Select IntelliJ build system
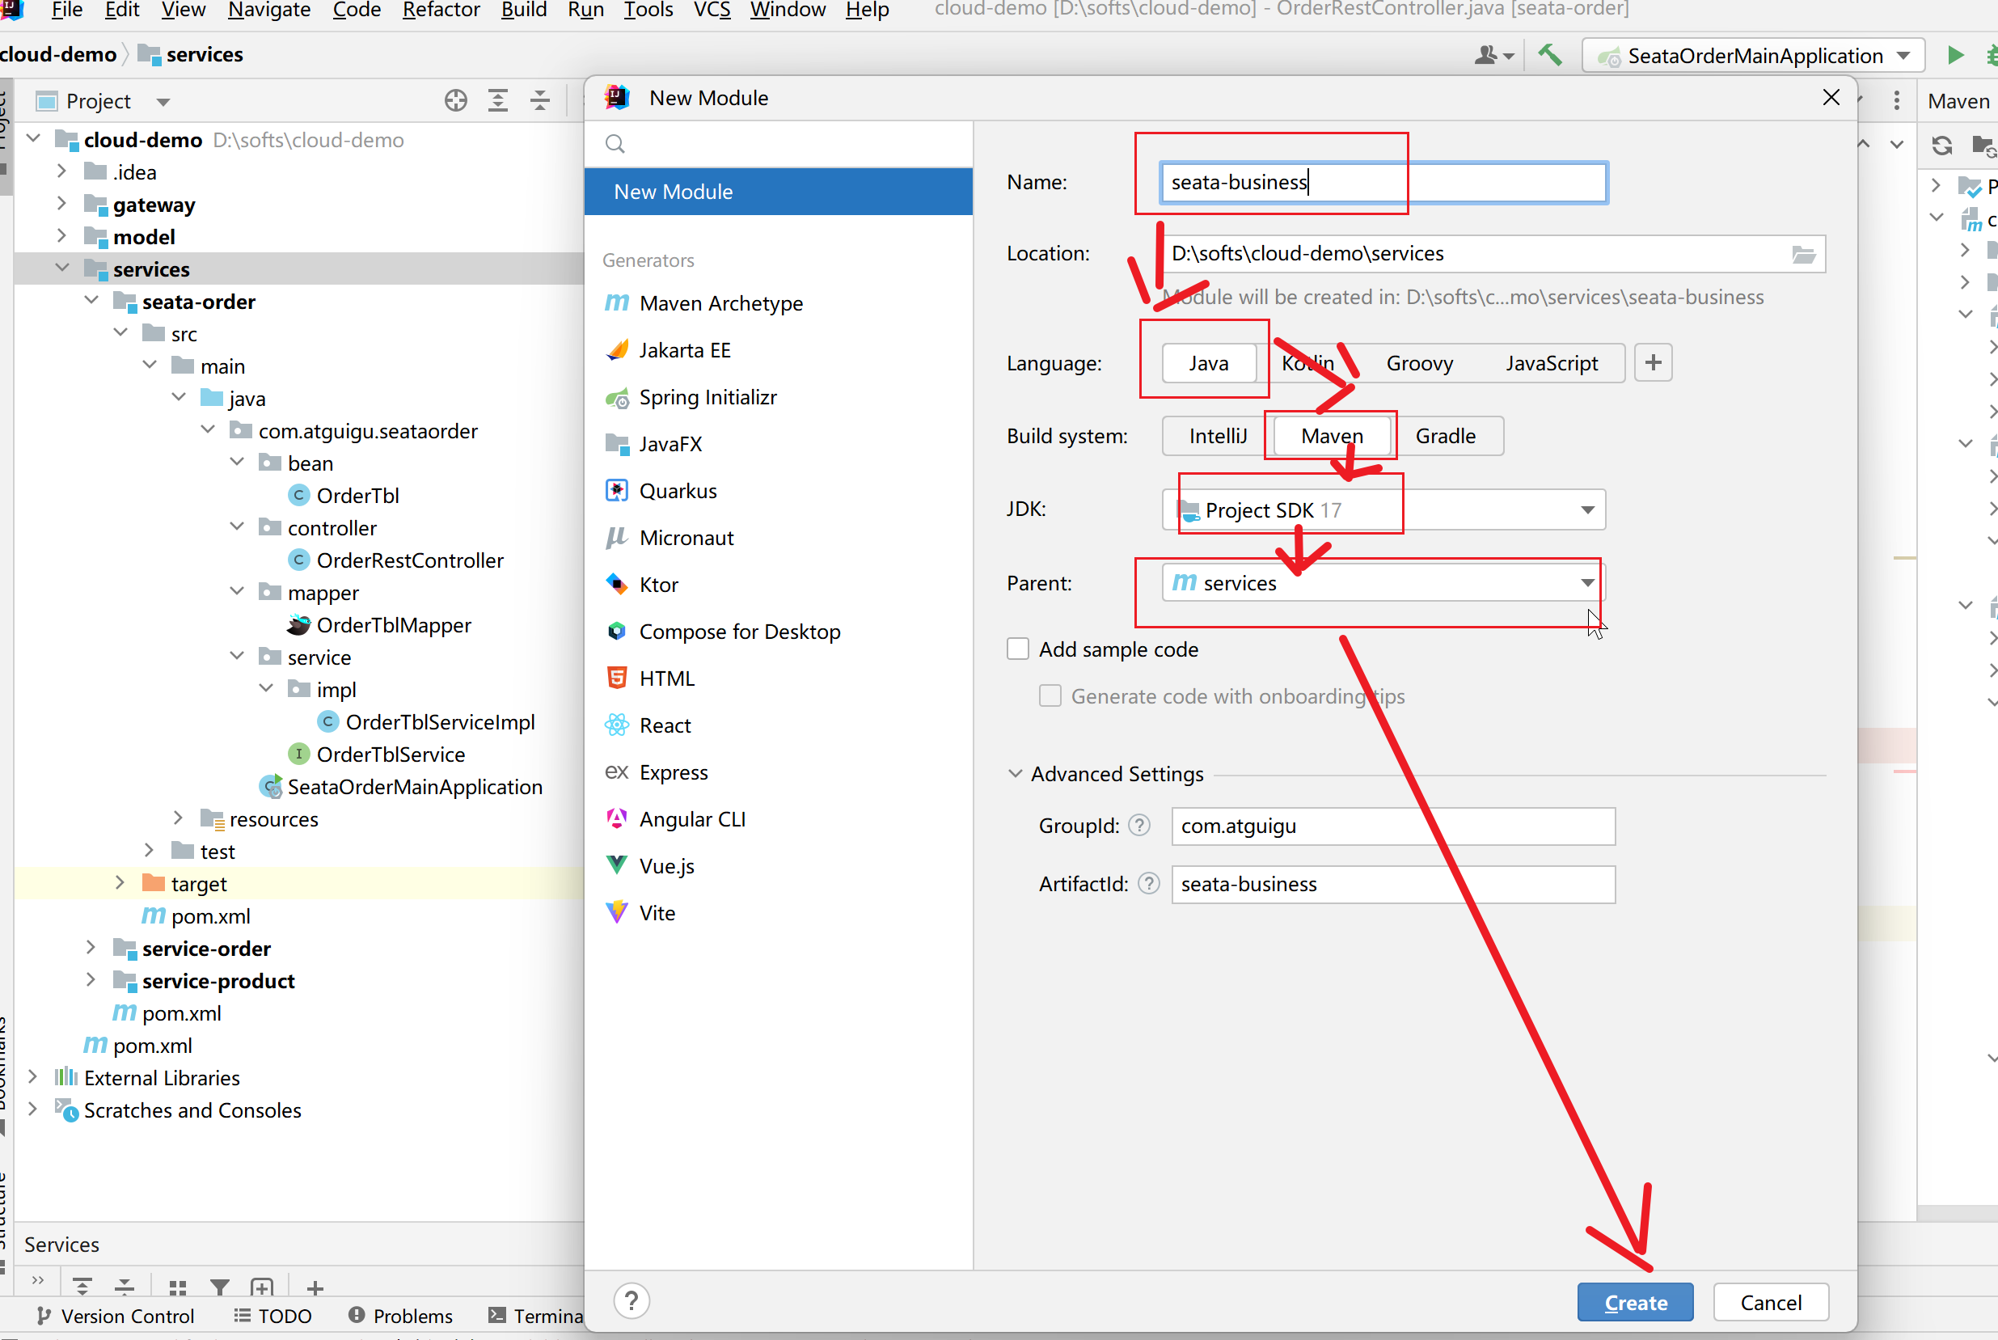This screenshot has height=1340, width=1998. click(x=1218, y=437)
